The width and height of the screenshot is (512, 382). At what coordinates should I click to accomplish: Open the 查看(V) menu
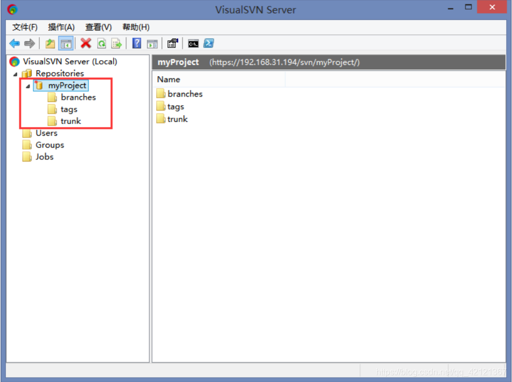coord(98,27)
